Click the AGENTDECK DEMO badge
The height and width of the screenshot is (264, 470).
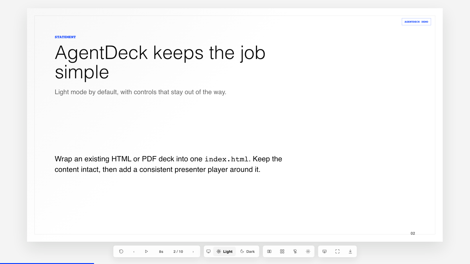tap(416, 22)
